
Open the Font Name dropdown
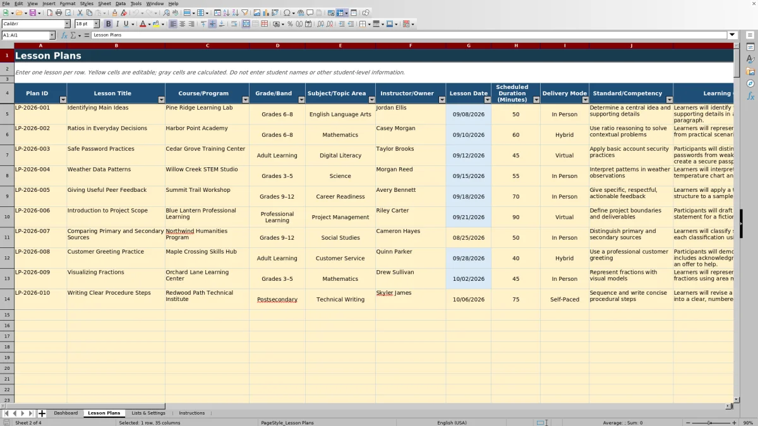67,24
